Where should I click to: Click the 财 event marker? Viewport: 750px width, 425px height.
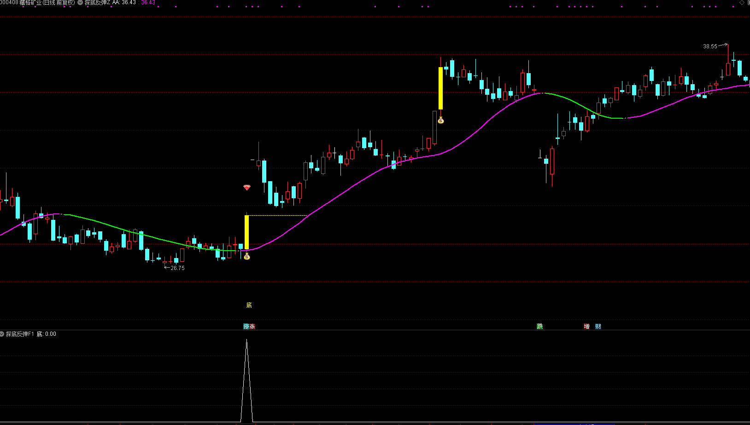pyautogui.click(x=598, y=327)
